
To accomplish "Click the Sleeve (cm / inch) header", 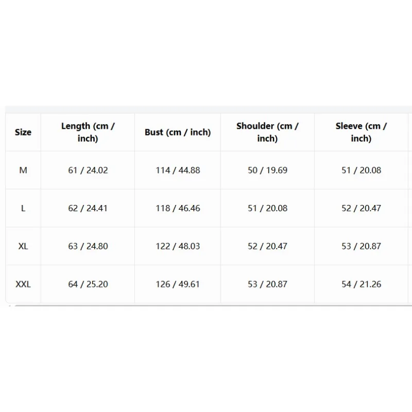I will (362, 132).
